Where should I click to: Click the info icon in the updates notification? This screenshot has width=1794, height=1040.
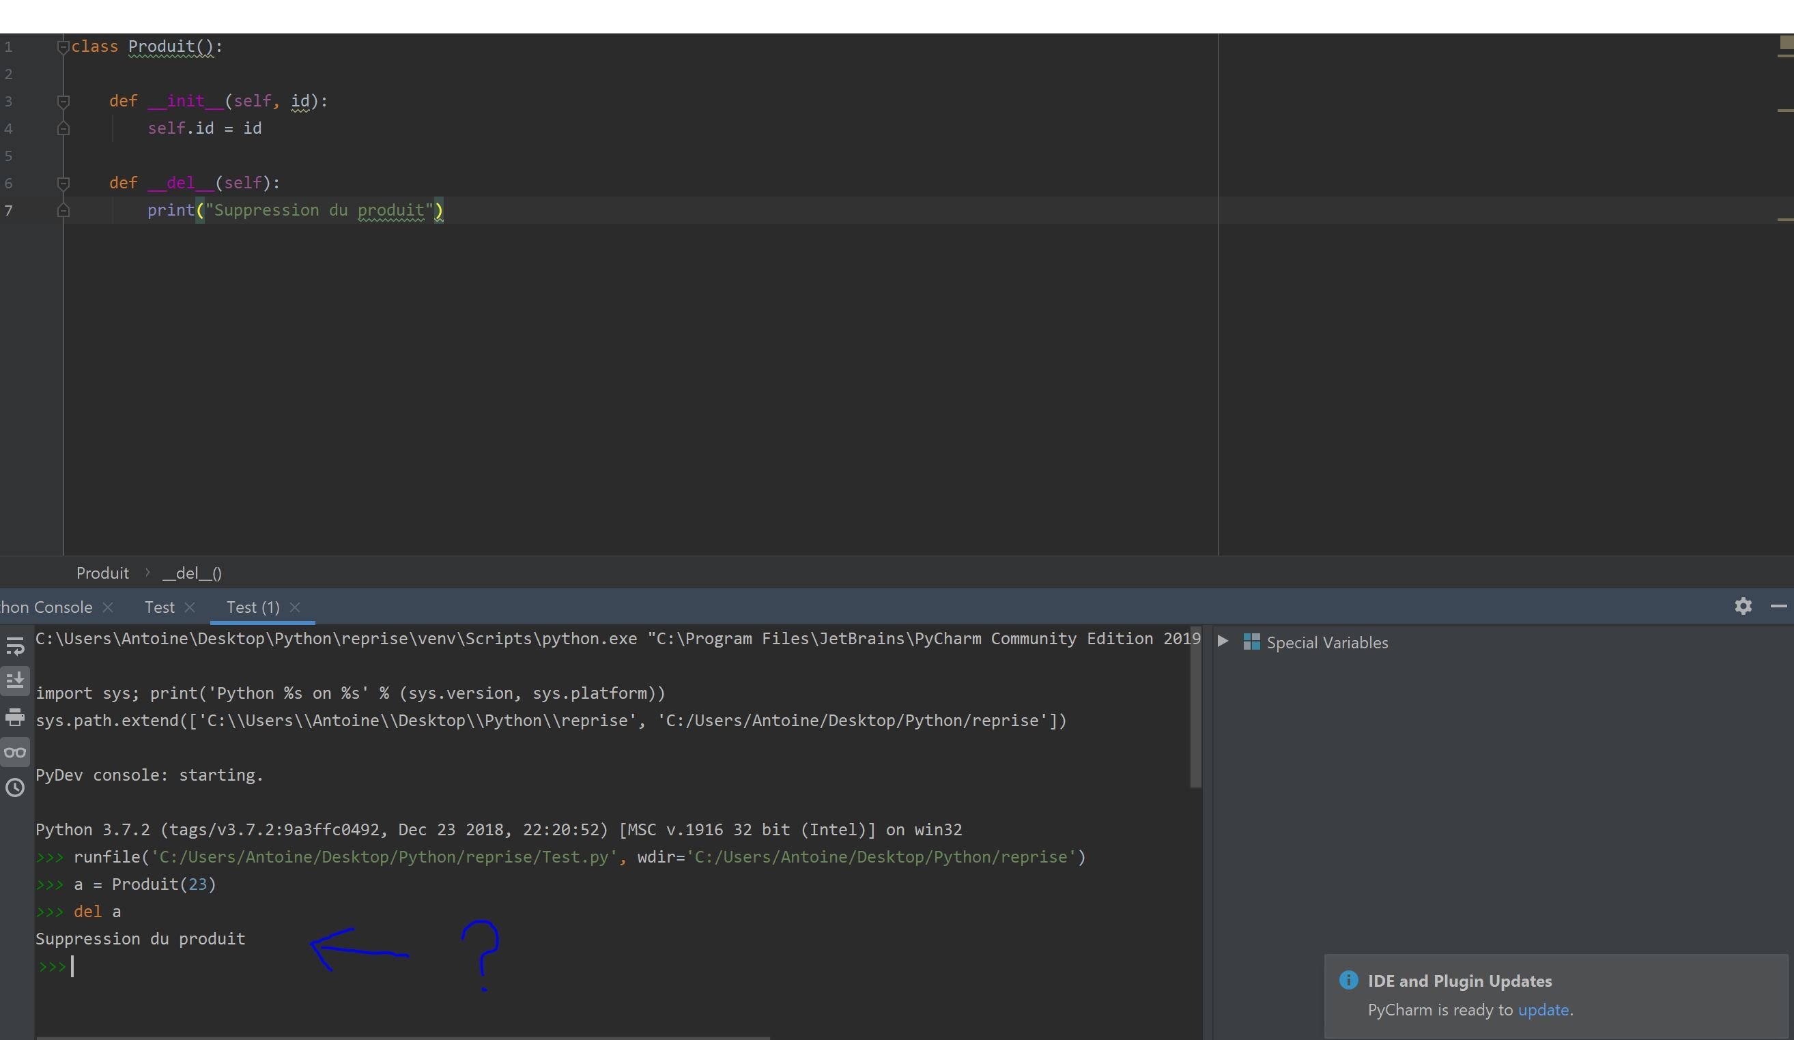pyautogui.click(x=1348, y=980)
